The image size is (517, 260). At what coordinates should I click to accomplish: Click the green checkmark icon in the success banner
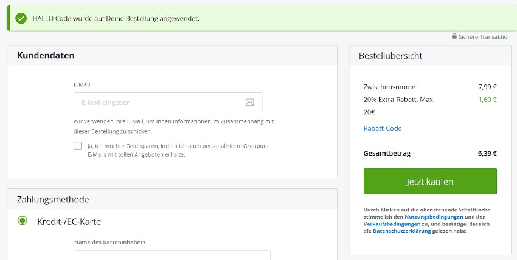coord(21,18)
